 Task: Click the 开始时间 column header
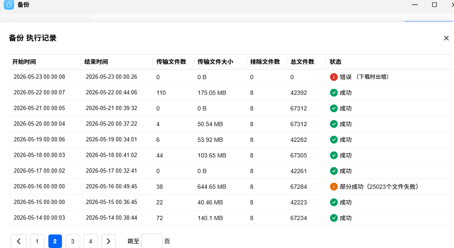click(x=24, y=62)
